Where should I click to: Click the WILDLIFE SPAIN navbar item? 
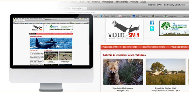click(x=111, y=47)
